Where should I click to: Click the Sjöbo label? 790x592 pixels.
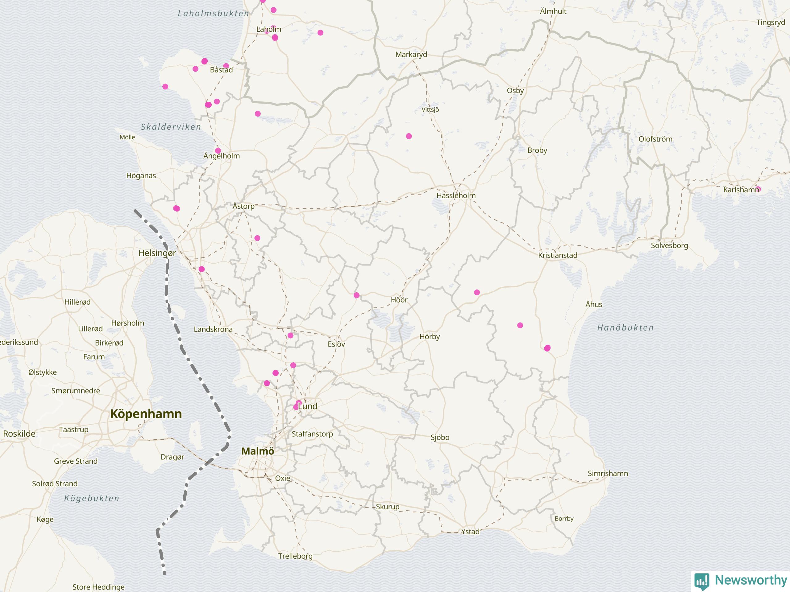pyautogui.click(x=440, y=438)
